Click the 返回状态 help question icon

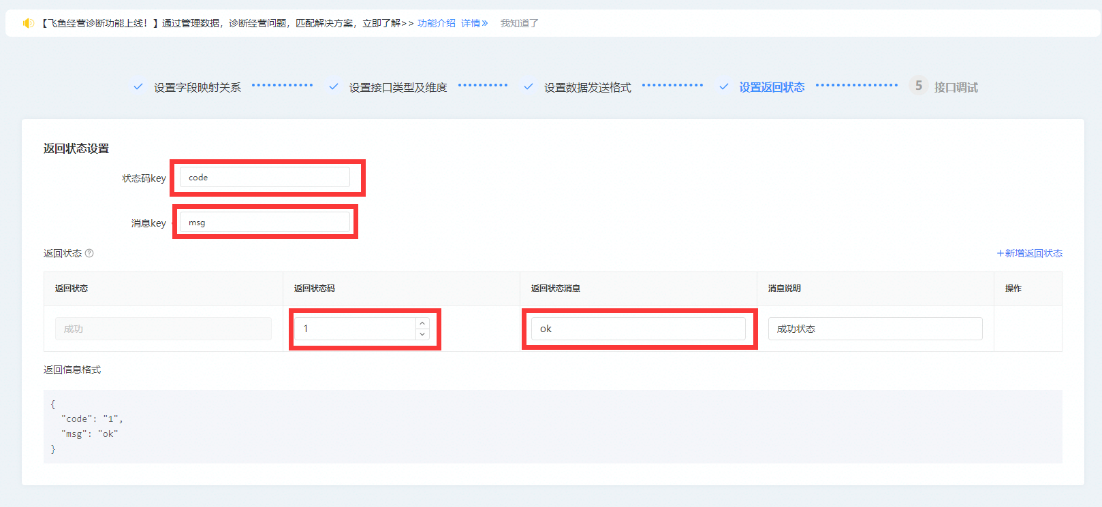89,253
